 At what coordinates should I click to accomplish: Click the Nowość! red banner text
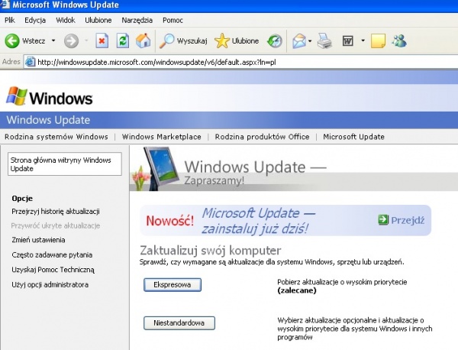169,220
